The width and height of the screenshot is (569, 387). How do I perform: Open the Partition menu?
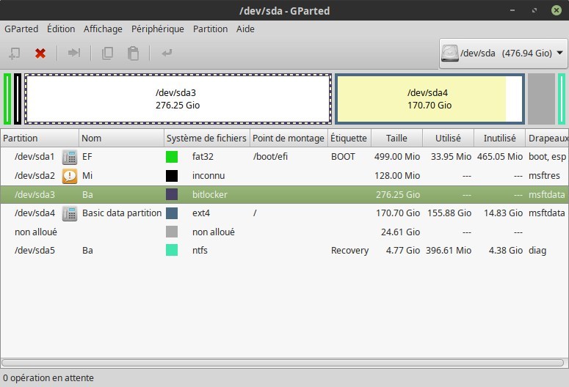(210, 29)
